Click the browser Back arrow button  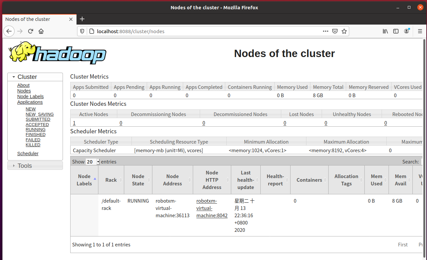(x=9, y=31)
